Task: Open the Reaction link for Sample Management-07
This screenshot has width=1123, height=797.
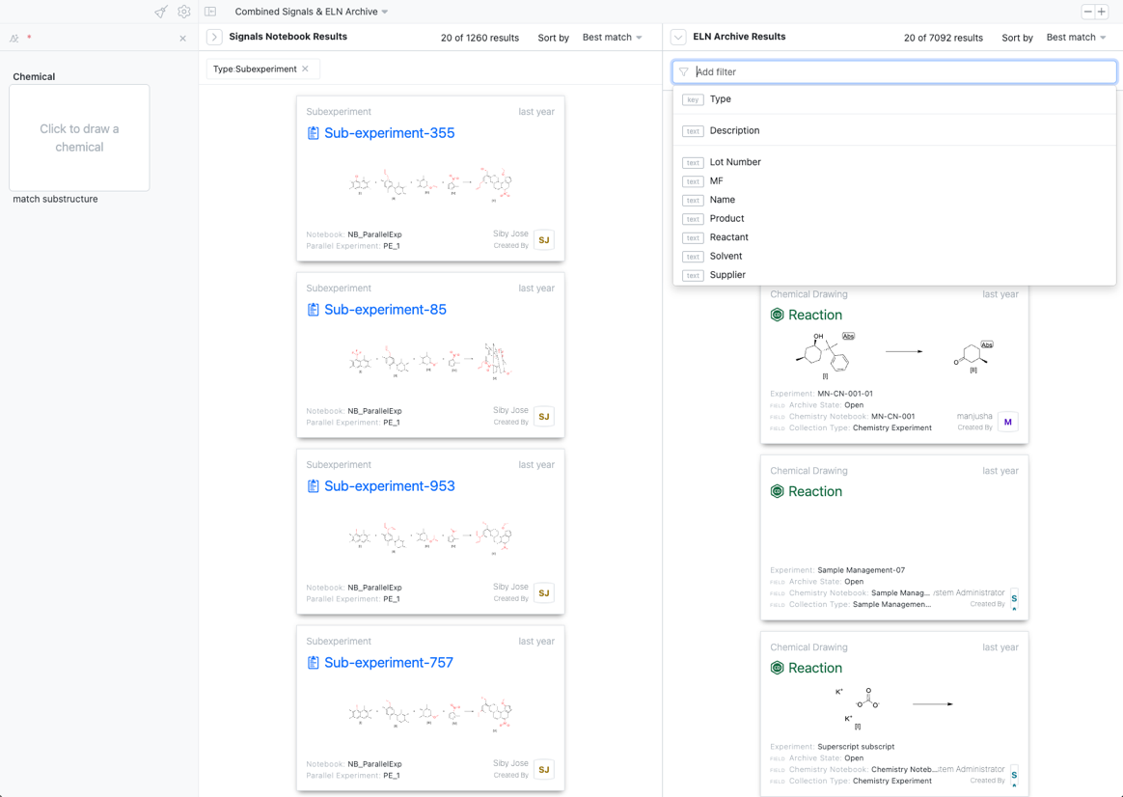Action: coord(815,491)
